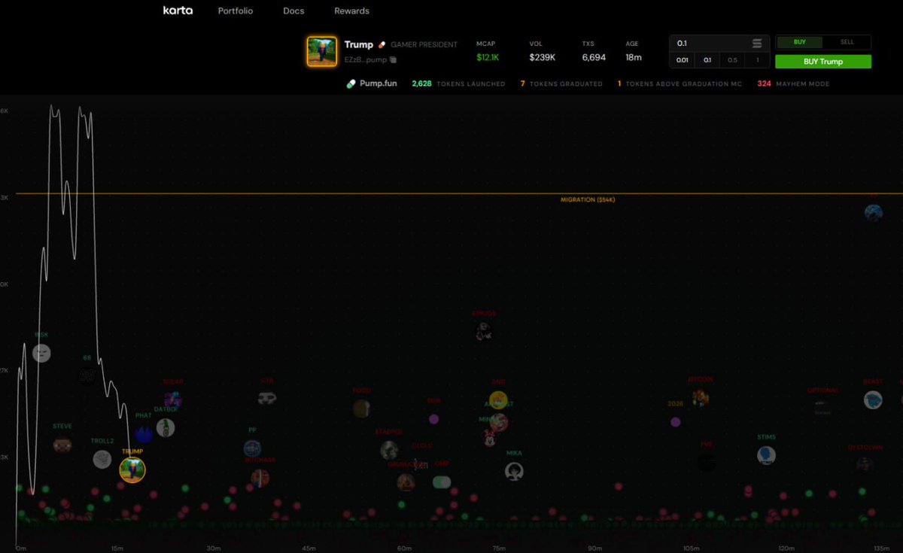
Task: Switch to the SELL tab
Action: (x=847, y=42)
